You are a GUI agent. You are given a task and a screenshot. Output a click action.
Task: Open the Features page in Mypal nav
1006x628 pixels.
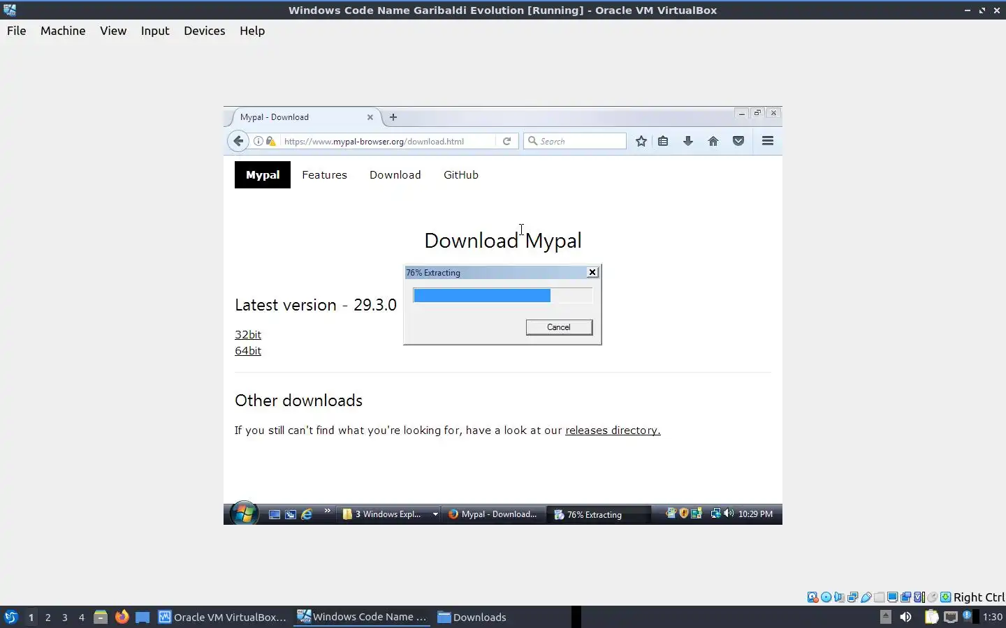coord(324,174)
